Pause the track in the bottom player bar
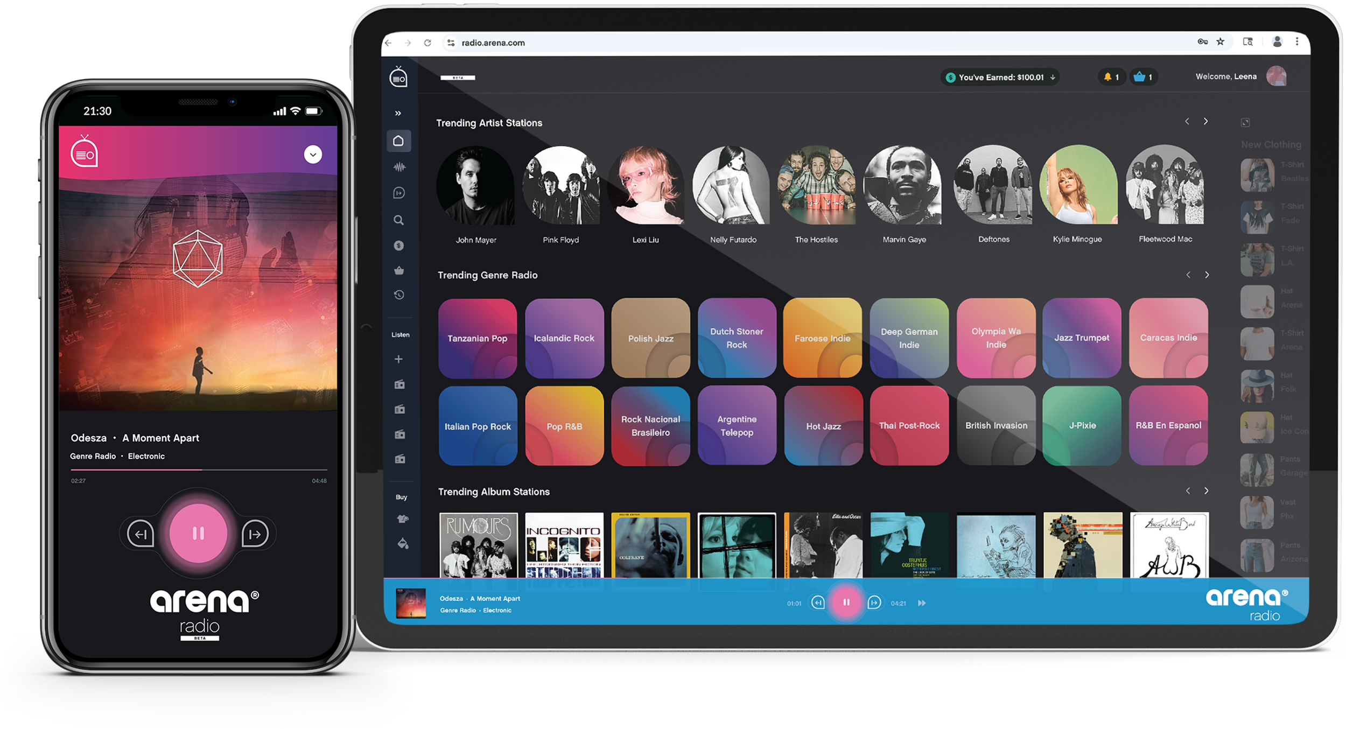The width and height of the screenshot is (1346, 729). tap(846, 602)
